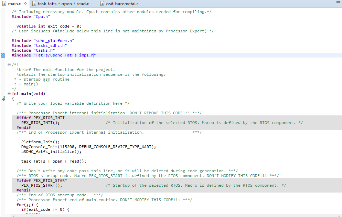Click the "Write your local variable definition" comment
Image resolution: width=342 pixels, height=217 pixels.
click(73, 103)
